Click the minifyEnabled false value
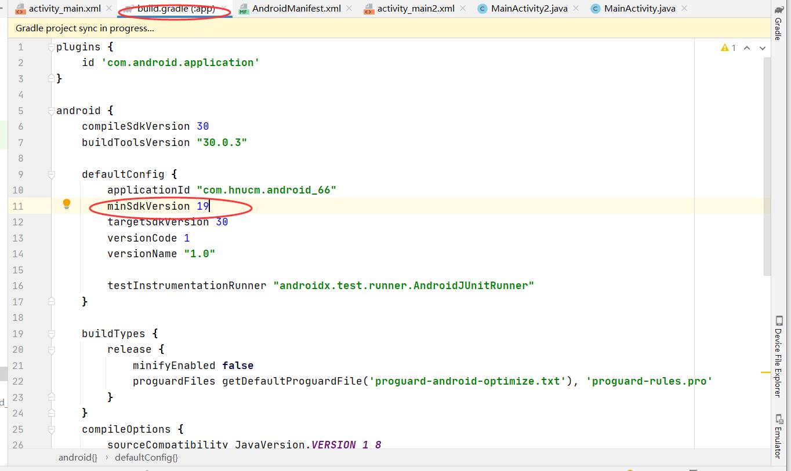Viewport: 791px width, 471px height. [x=238, y=366]
